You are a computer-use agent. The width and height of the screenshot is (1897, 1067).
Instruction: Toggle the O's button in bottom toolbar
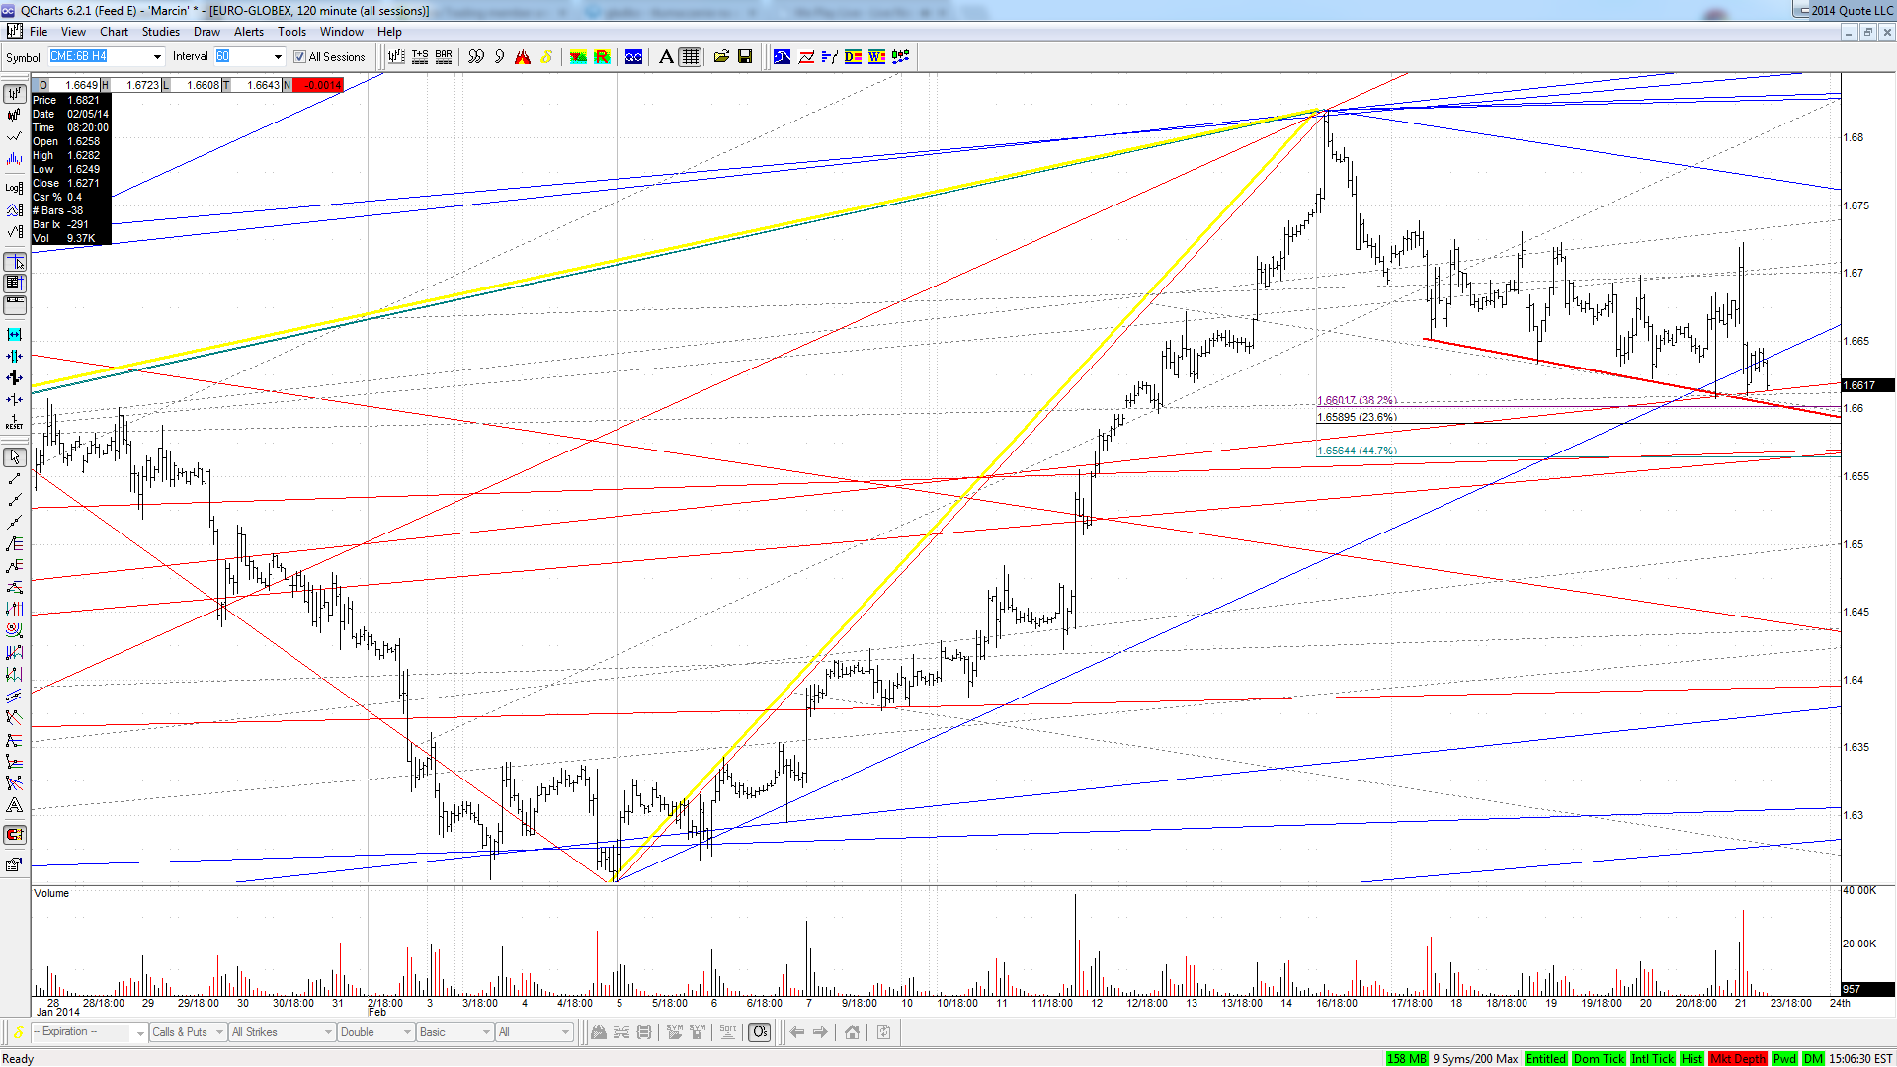(759, 1032)
